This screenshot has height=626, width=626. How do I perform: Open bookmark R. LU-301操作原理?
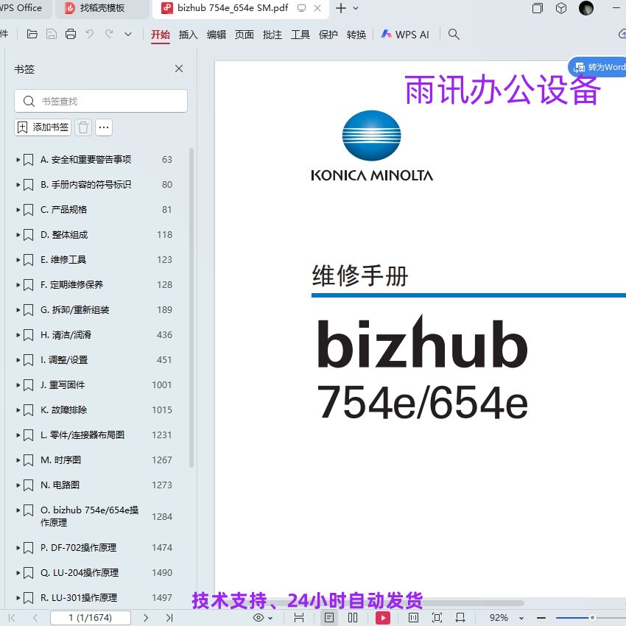79,598
